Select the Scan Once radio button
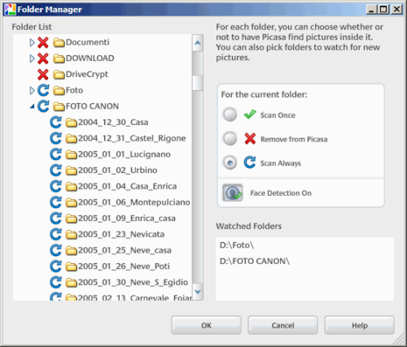Image resolution: width=407 pixels, height=347 pixels. 230,115
